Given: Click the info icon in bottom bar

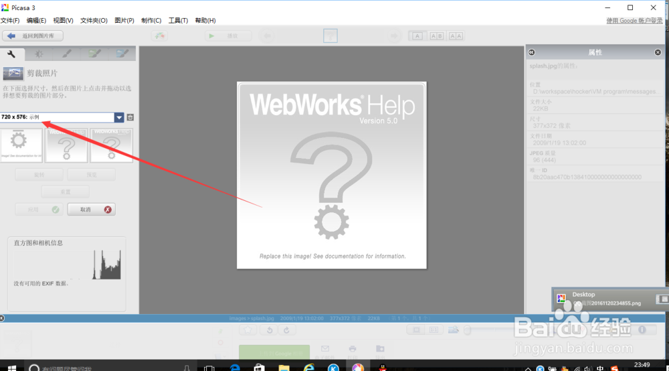Looking at the screenshot, I should click(642, 330).
